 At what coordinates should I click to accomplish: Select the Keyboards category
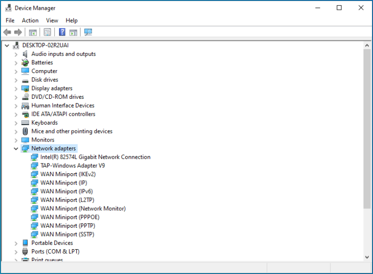(x=45, y=123)
